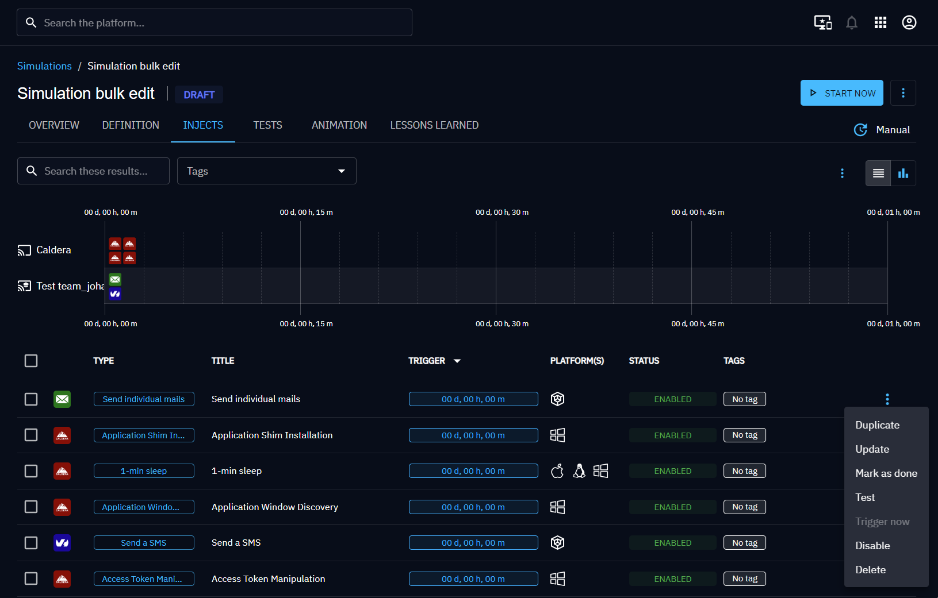Click the Manual refresh icon
Viewport: 938px width, 598px height.
(860, 130)
